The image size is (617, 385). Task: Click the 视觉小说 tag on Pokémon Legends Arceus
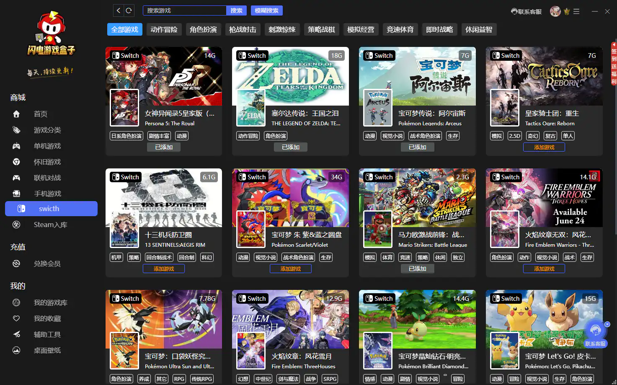392,136
